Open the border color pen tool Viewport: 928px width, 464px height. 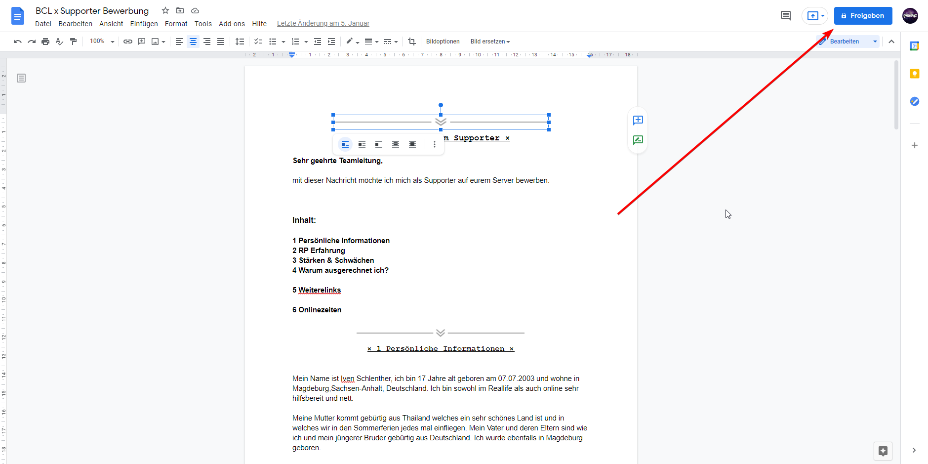point(351,42)
